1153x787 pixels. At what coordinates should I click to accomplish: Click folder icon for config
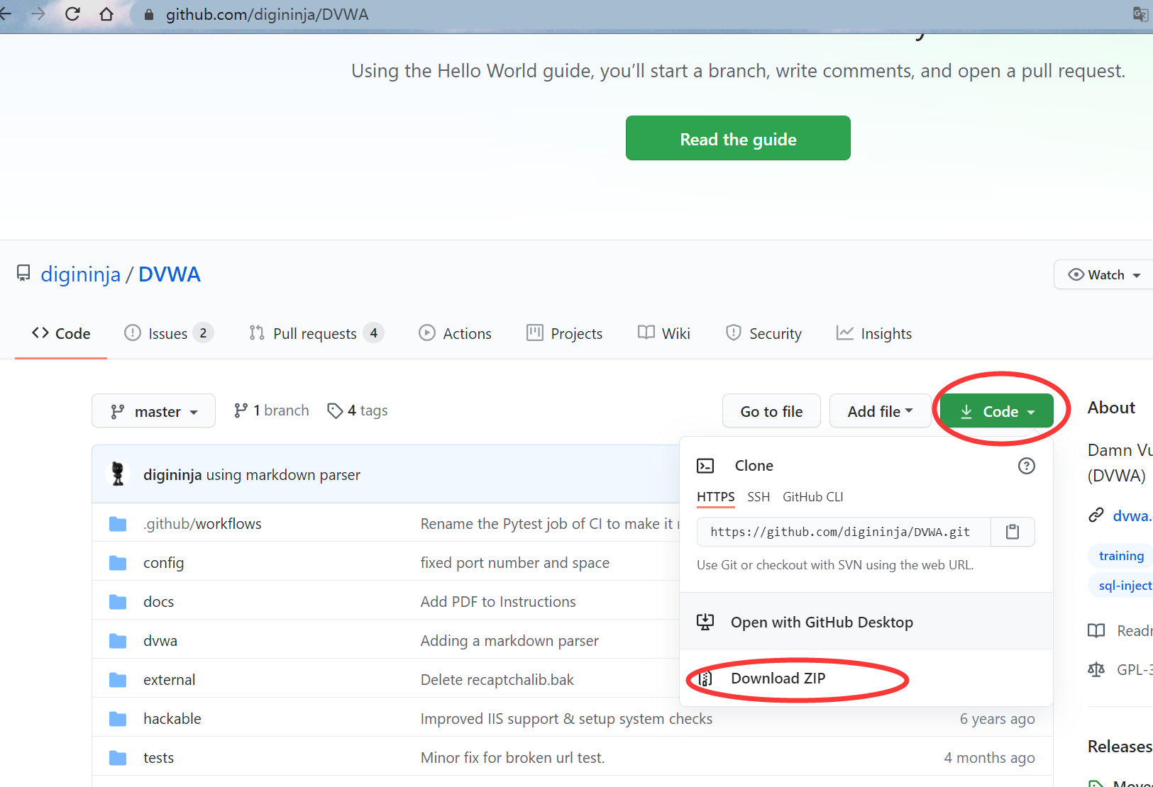pos(118,563)
